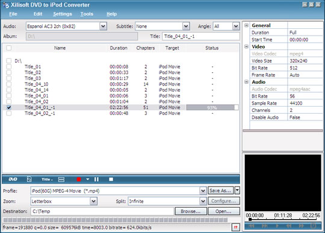This screenshot has height=233, width=325.
Task: Open the Split Infinite dropdown
Action: pos(203,201)
